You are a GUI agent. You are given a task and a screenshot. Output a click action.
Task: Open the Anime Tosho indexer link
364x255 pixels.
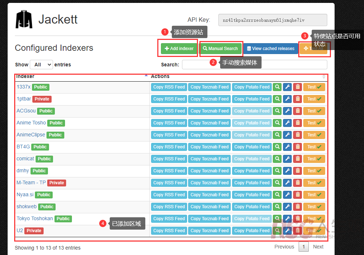click(31, 123)
